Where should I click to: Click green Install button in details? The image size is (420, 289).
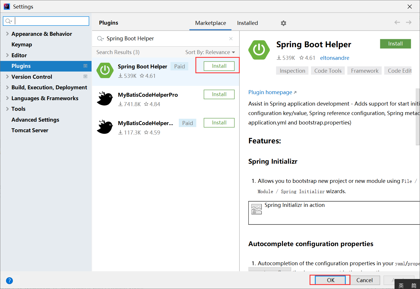[x=395, y=44]
